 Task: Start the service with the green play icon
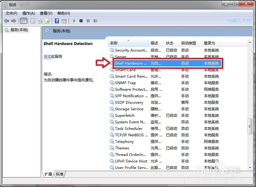[74, 21]
